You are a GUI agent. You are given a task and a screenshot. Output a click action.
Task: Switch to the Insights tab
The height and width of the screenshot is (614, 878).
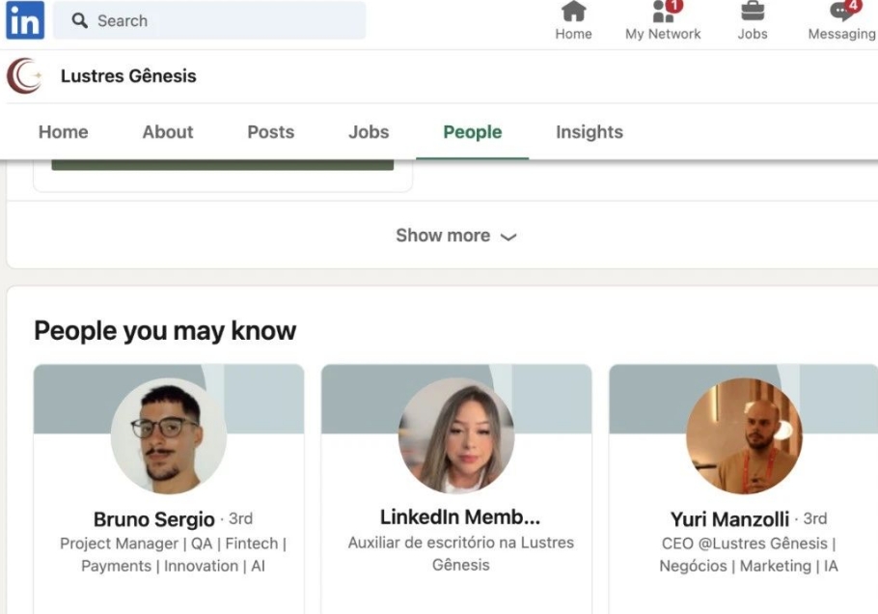click(590, 132)
